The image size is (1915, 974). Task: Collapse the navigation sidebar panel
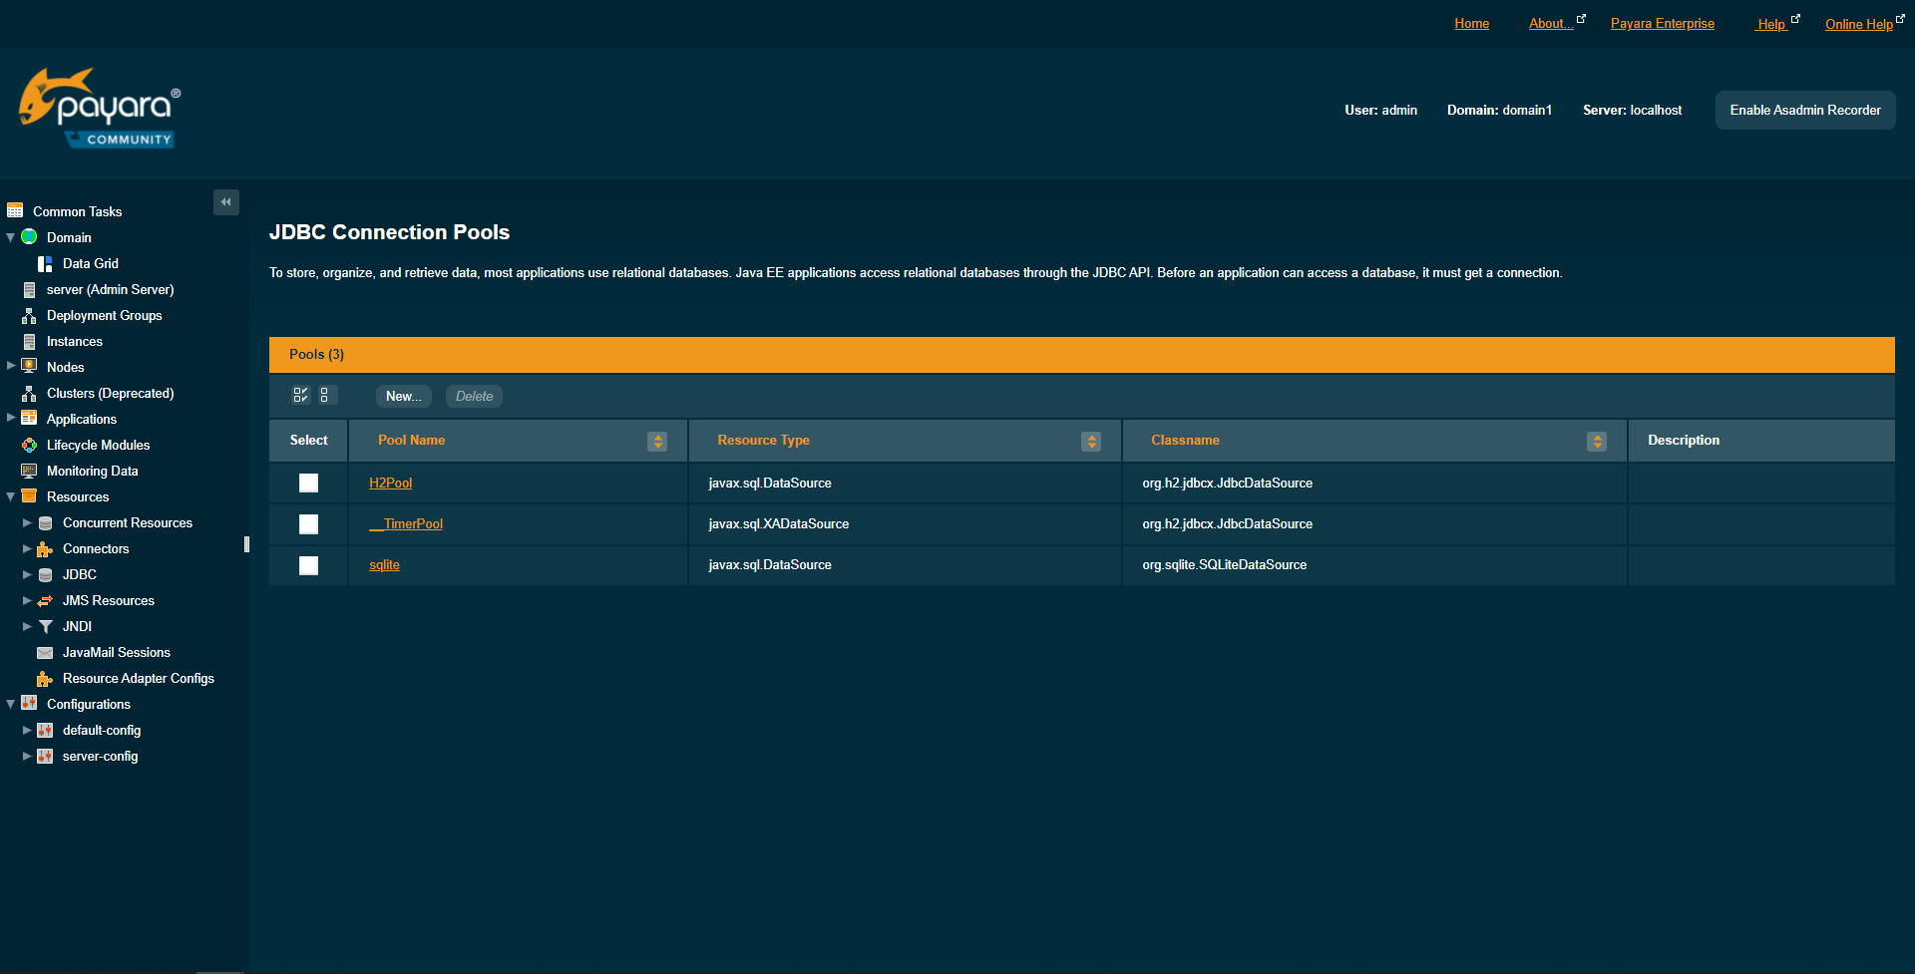[226, 201]
